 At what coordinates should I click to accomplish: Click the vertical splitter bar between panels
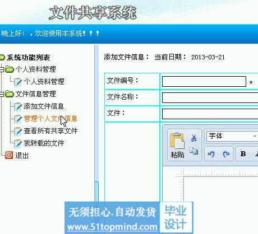pyautogui.click(x=96, y=123)
